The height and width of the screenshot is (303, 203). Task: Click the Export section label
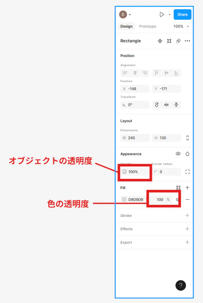point(126,242)
